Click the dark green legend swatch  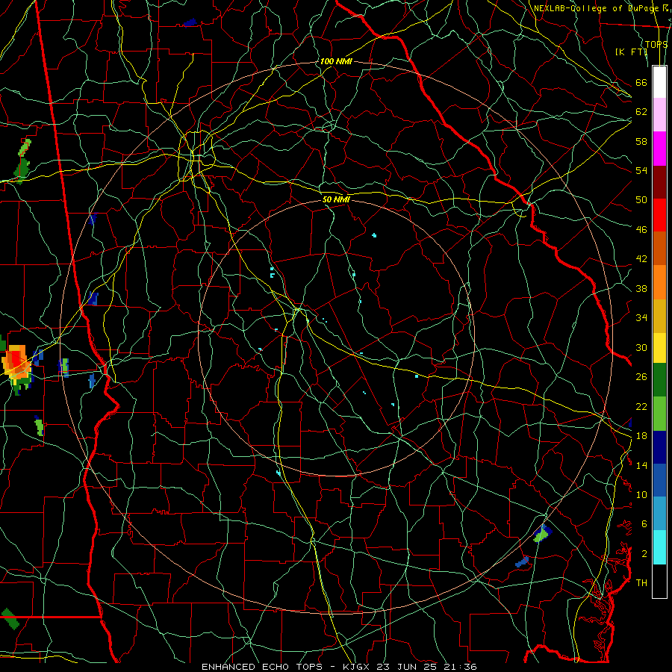pyautogui.click(x=659, y=380)
